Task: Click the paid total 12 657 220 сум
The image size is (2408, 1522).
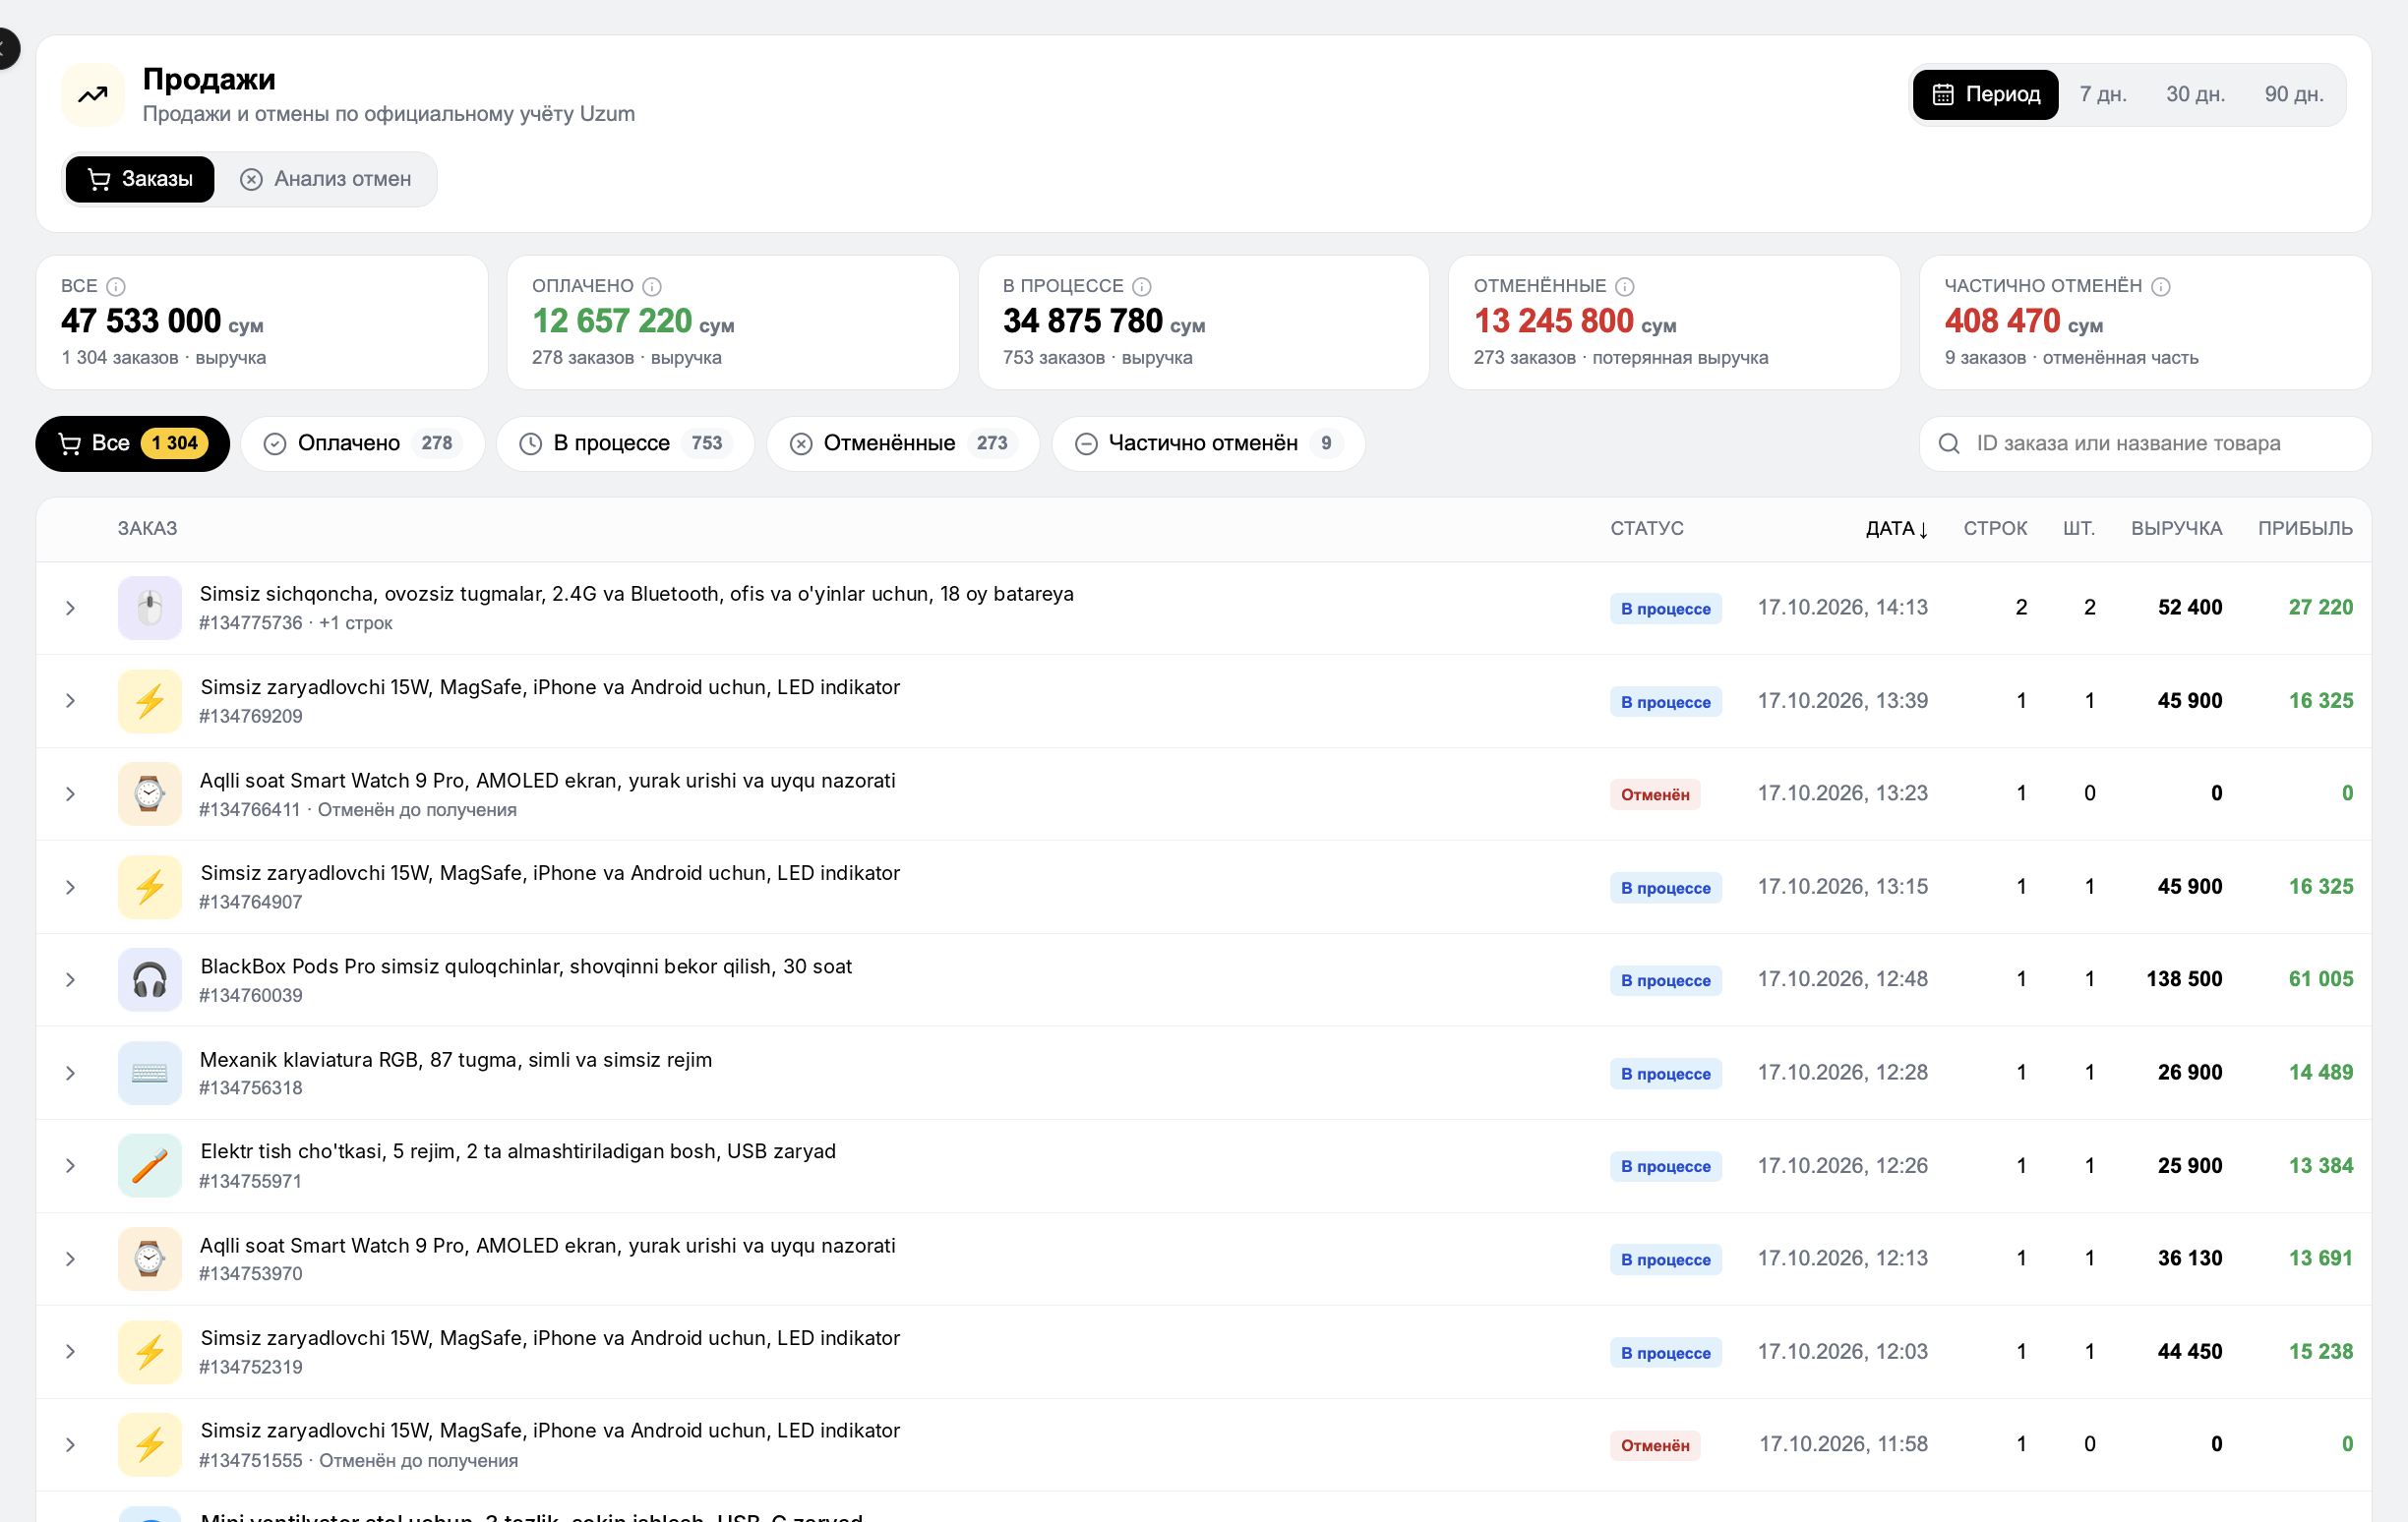Action: (x=633, y=322)
